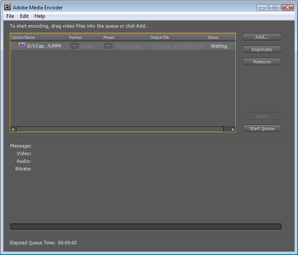Click the Source Name column header
Screen dimensions: 298x255
click(39, 37)
